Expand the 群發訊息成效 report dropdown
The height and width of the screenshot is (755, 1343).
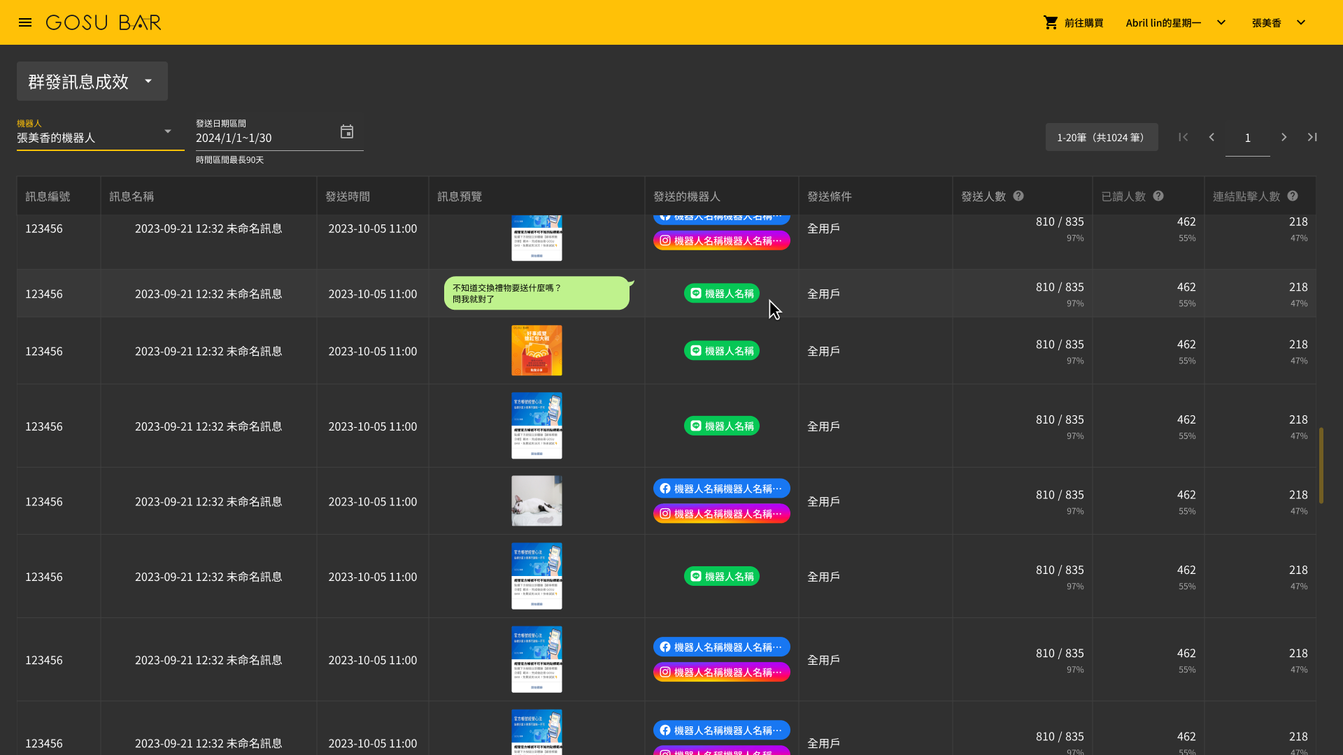(x=92, y=81)
